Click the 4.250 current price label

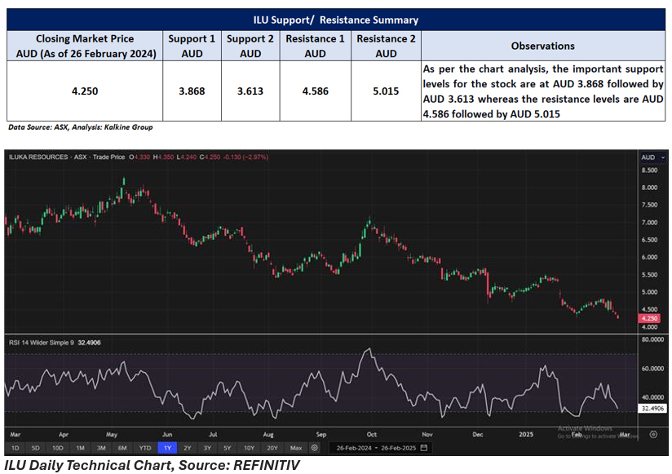point(650,318)
